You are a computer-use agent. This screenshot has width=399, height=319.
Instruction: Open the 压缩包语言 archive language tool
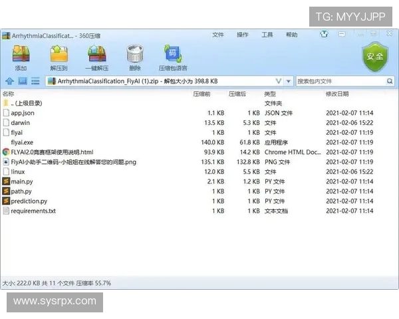172,56
